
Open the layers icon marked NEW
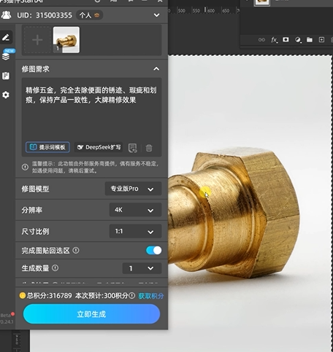point(6,56)
